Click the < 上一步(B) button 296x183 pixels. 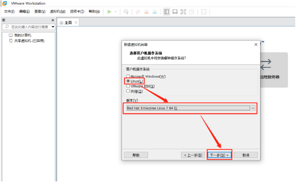[193, 155]
